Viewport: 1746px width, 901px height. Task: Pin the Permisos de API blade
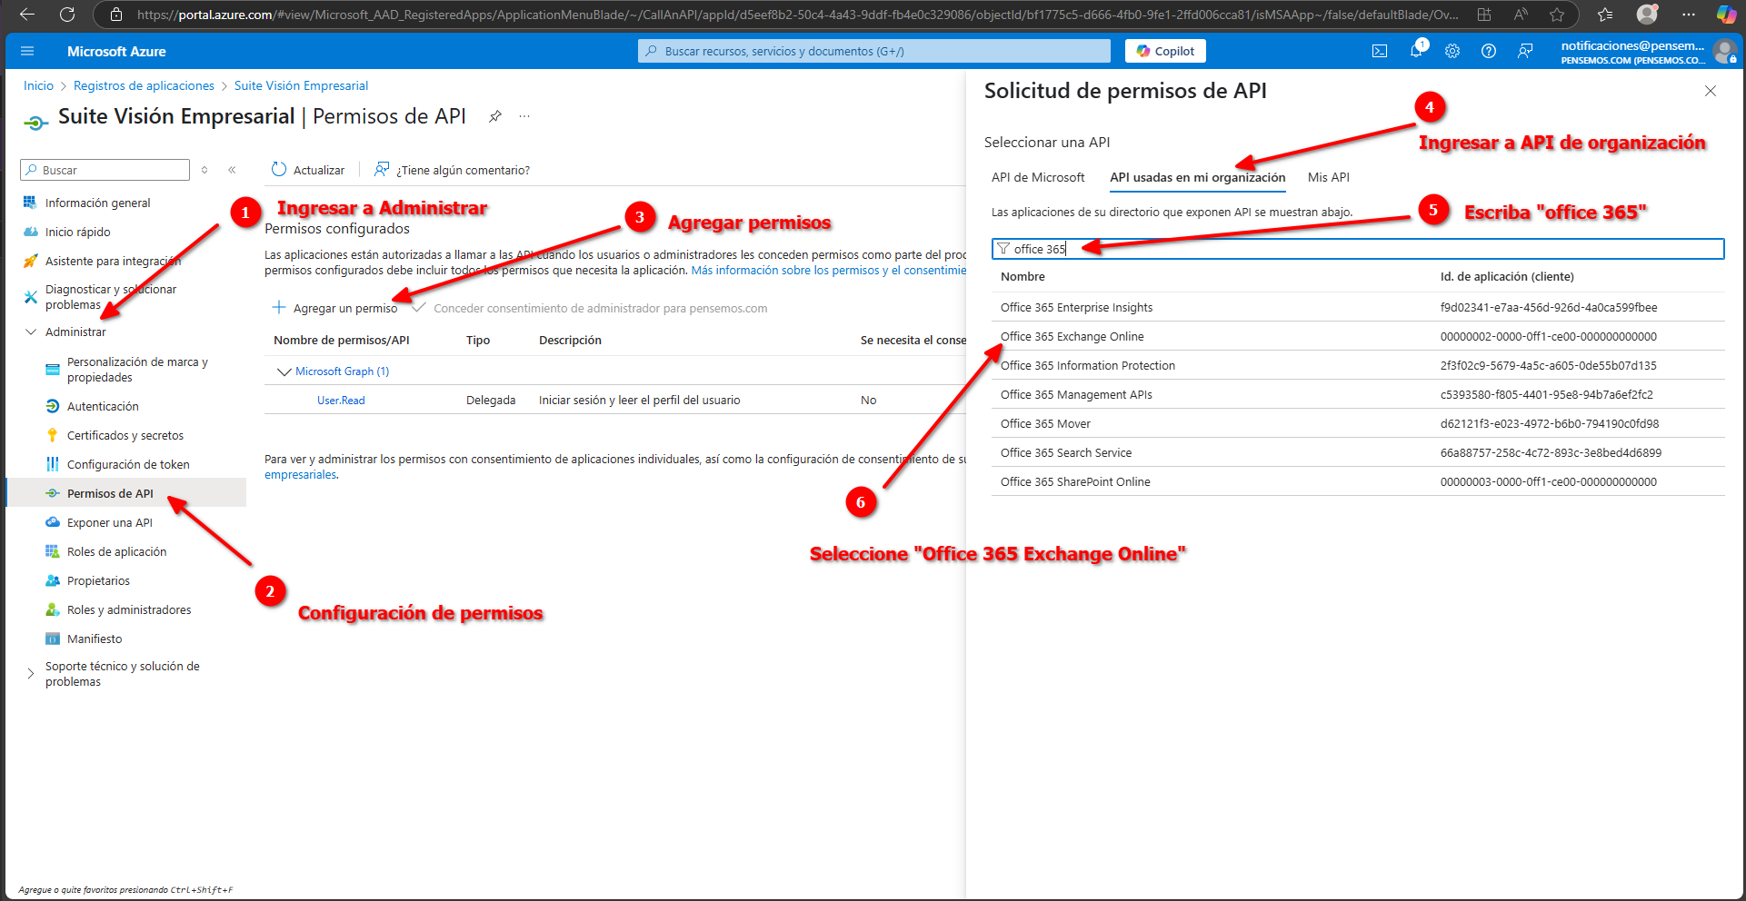pos(495,116)
